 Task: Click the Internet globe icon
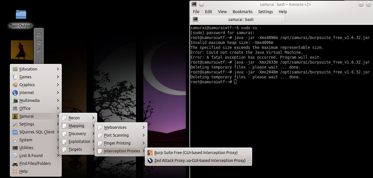coord(15,93)
